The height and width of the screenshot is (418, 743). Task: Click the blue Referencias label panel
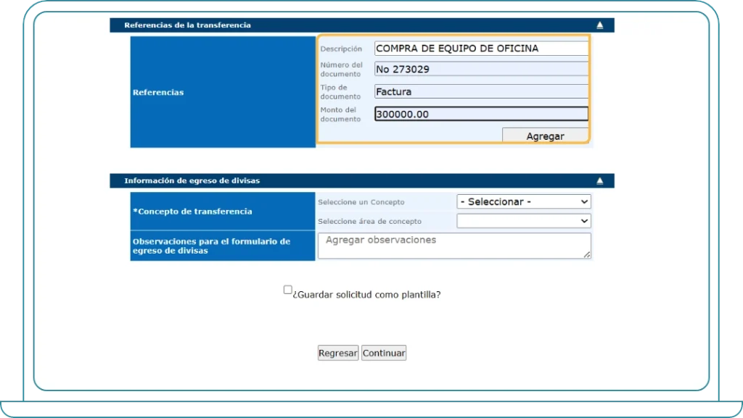(223, 92)
